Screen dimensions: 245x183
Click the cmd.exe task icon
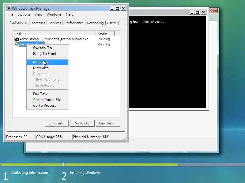click(17, 39)
